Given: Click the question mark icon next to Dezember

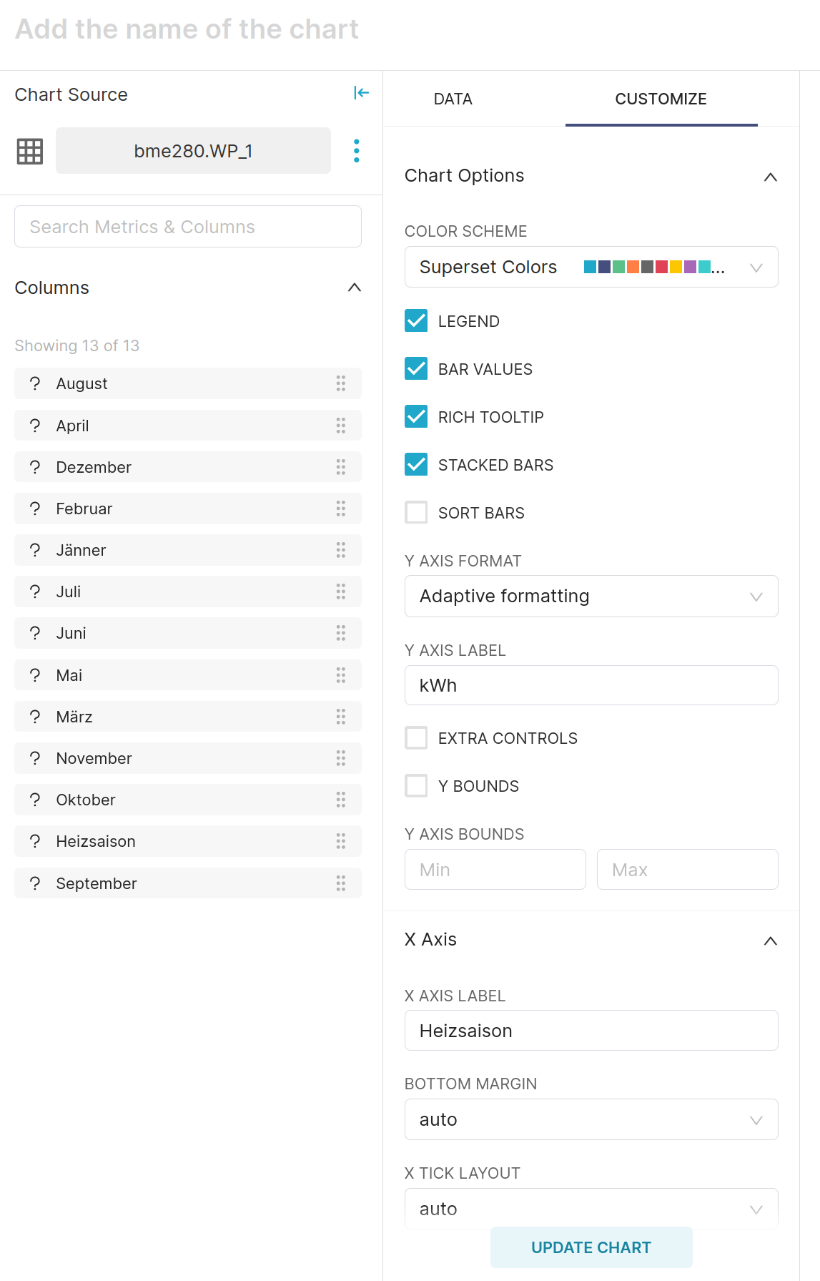Looking at the screenshot, I should (35, 467).
